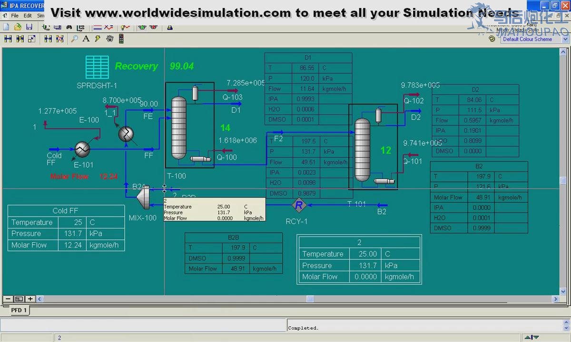Select the hand pan tool

pos(110,39)
